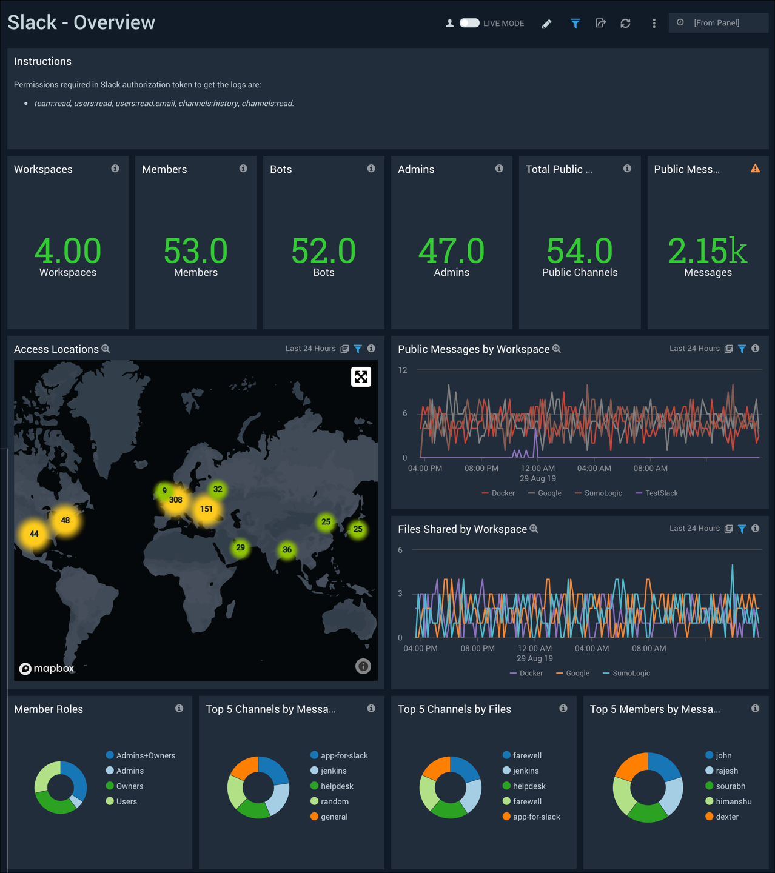Click the copy icon on Public Messages by Workspace
Screen dimensions: 775x873
(728, 349)
